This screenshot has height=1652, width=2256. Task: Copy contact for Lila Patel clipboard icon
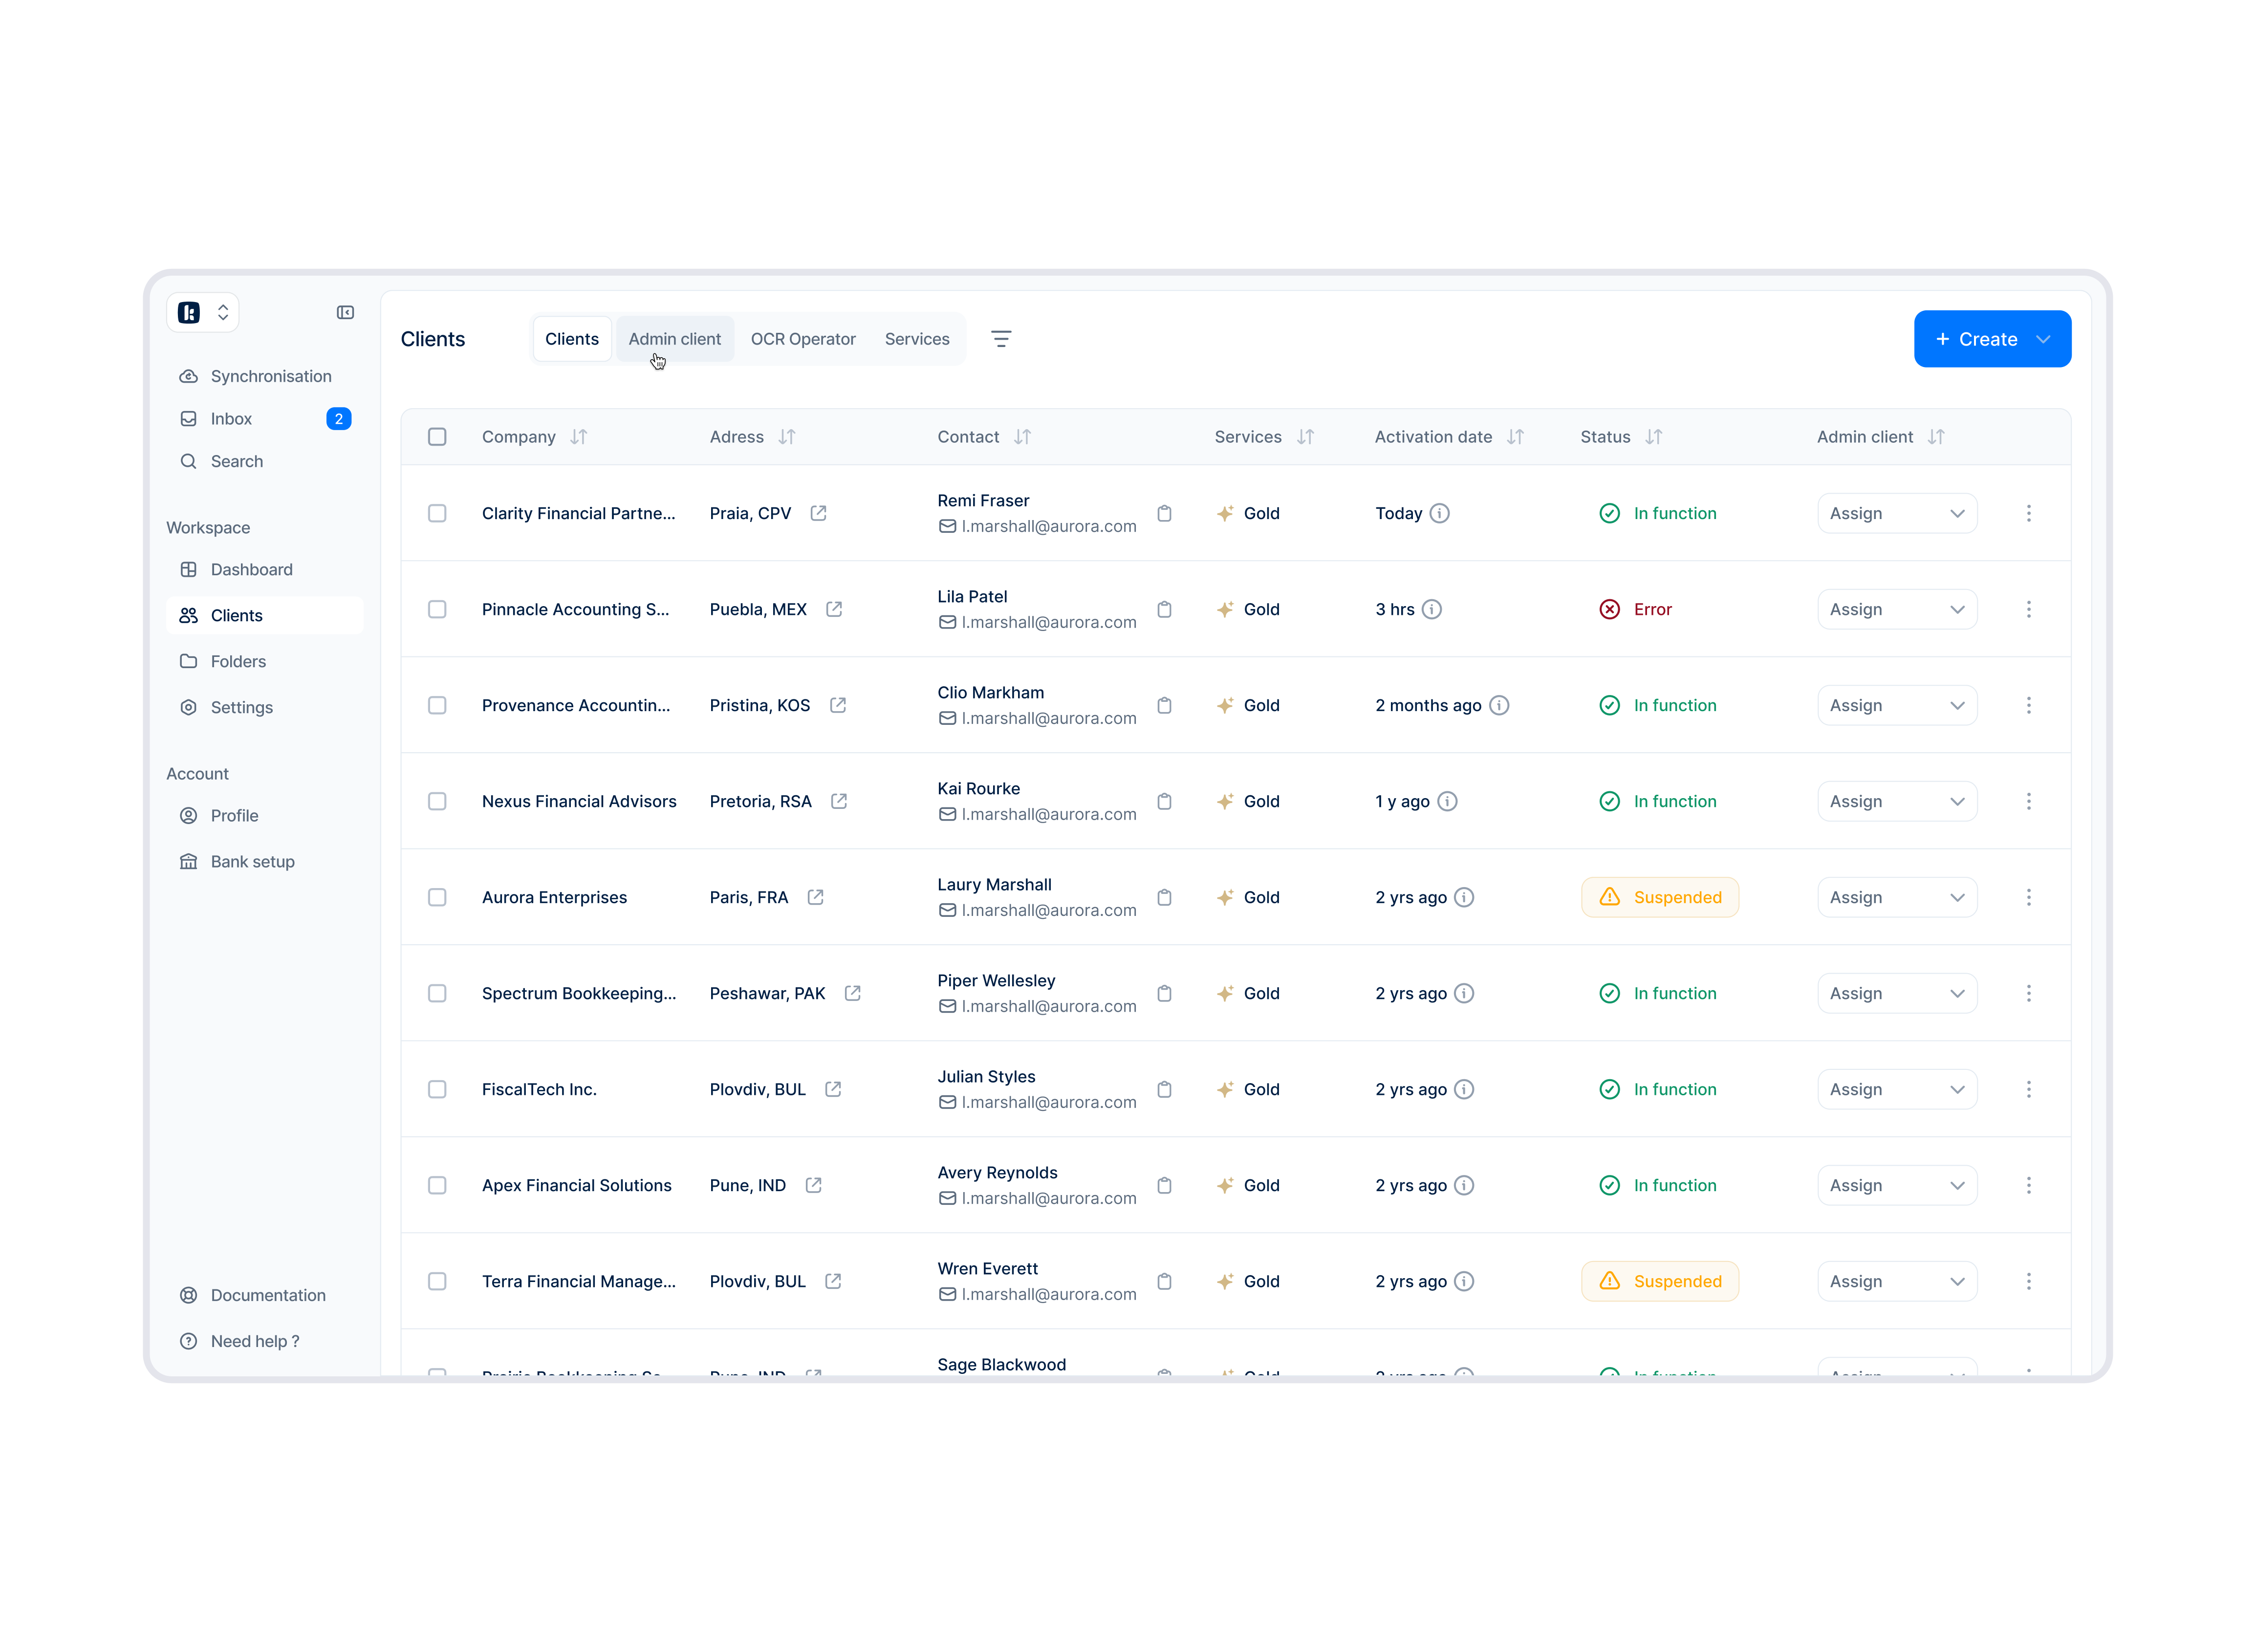(x=1164, y=609)
